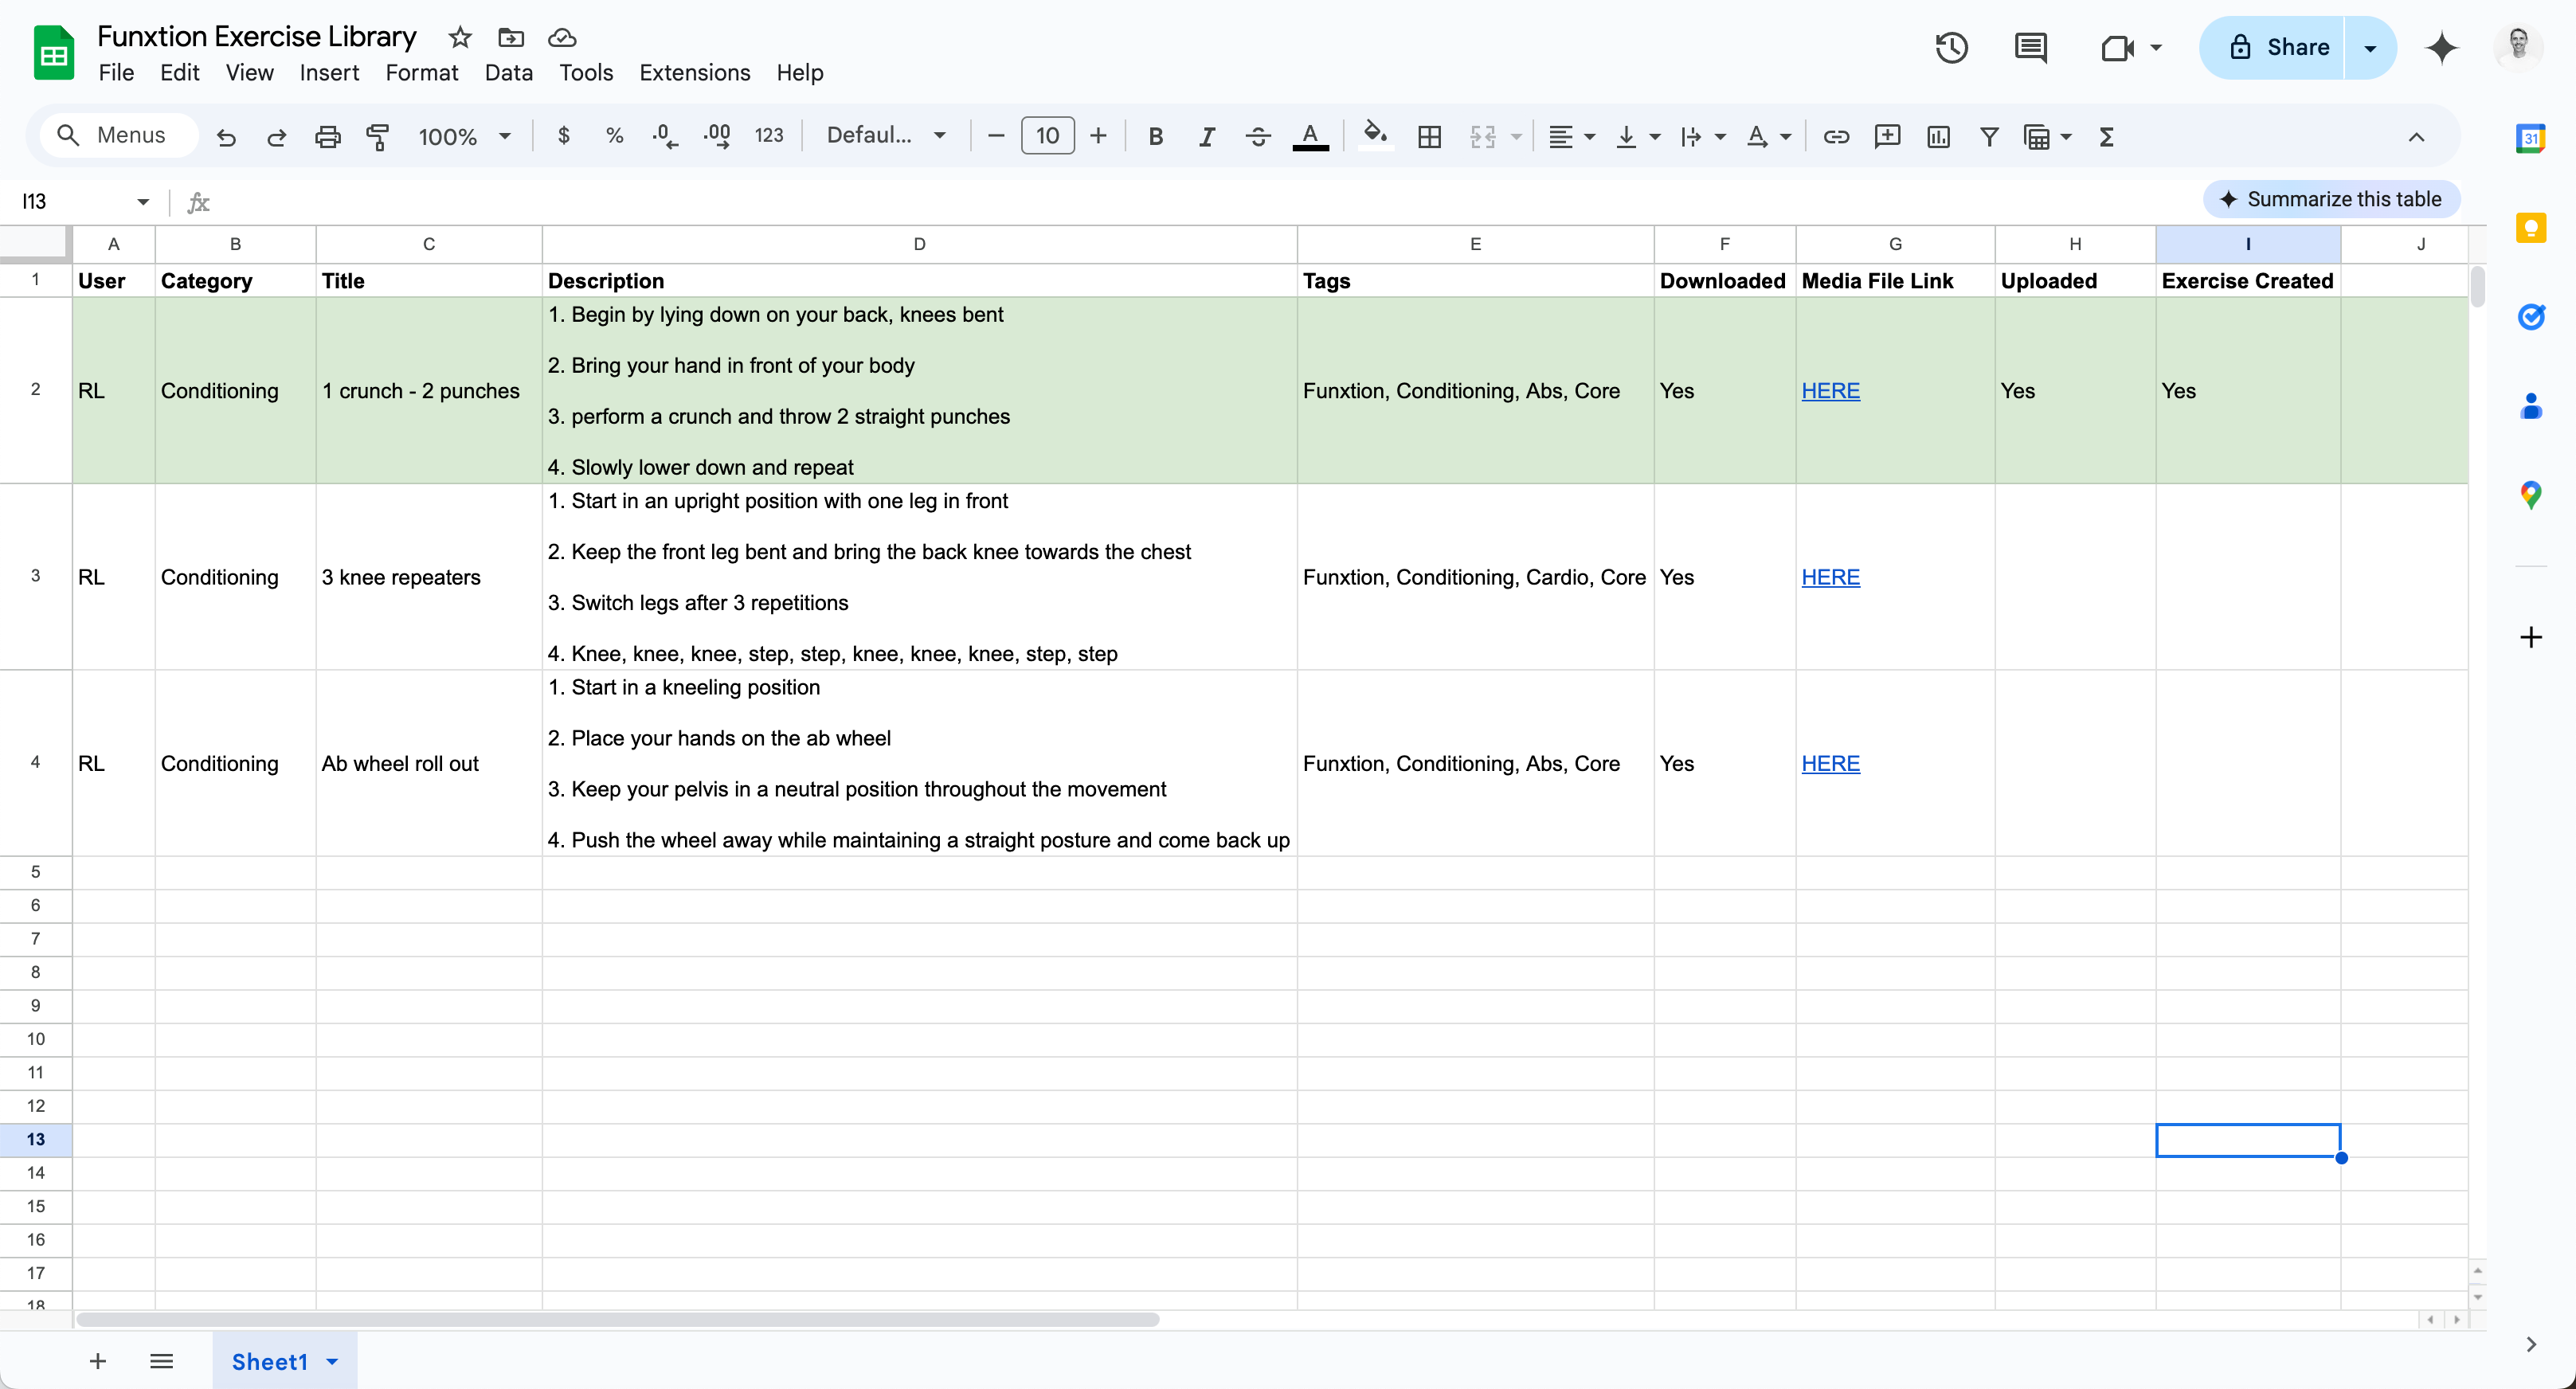Add a comment via toolbar icon
This screenshot has height=1389, width=2576.
(x=1887, y=137)
